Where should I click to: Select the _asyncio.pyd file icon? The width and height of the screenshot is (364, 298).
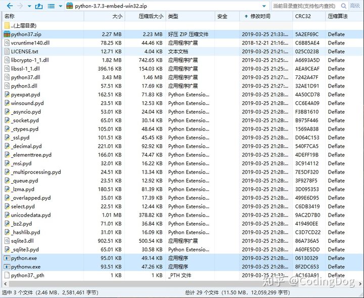coord(7,112)
